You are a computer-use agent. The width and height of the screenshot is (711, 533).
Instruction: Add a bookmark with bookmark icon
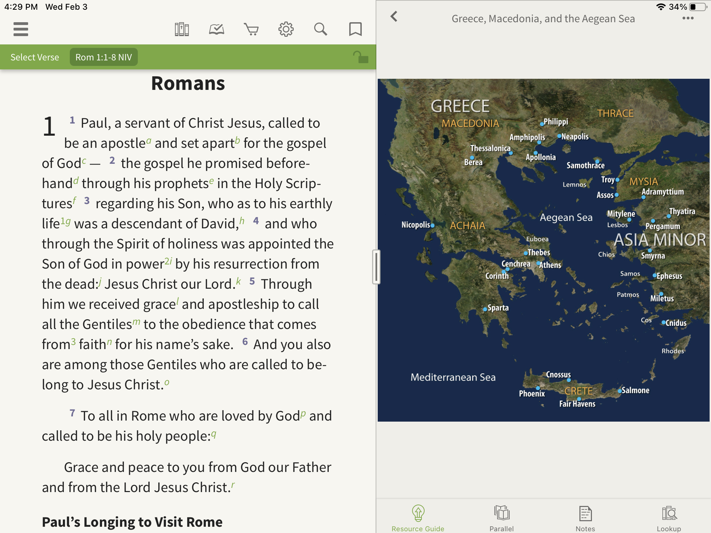click(355, 29)
